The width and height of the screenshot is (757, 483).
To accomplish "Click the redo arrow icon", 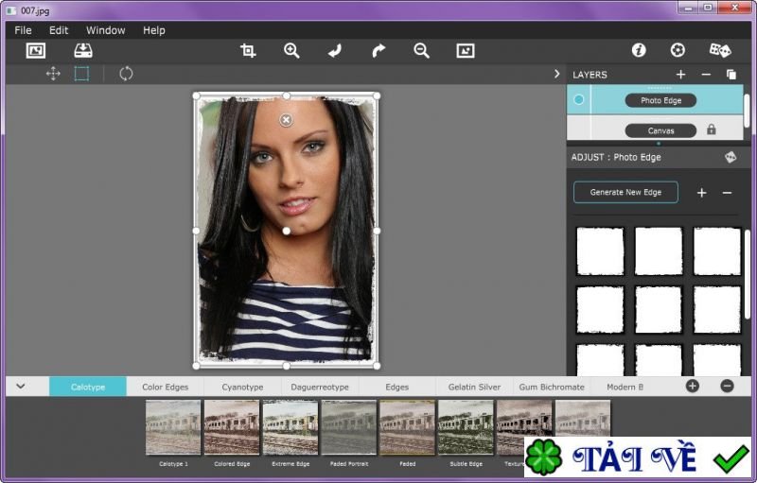I will click(x=378, y=51).
